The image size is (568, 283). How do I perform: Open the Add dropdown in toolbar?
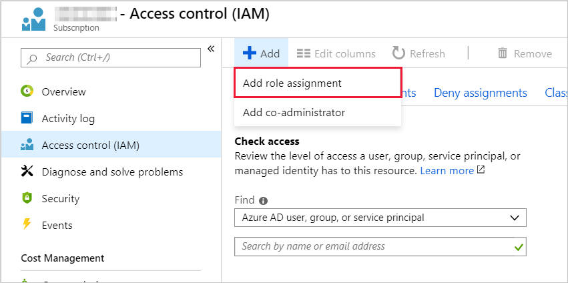(x=261, y=53)
